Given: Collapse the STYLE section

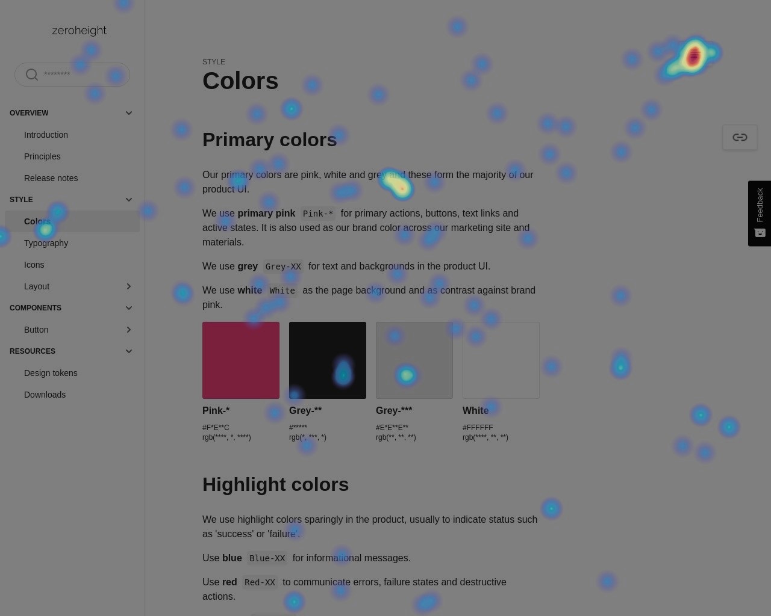Looking at the screenshot, I should [x=128, y=199].
